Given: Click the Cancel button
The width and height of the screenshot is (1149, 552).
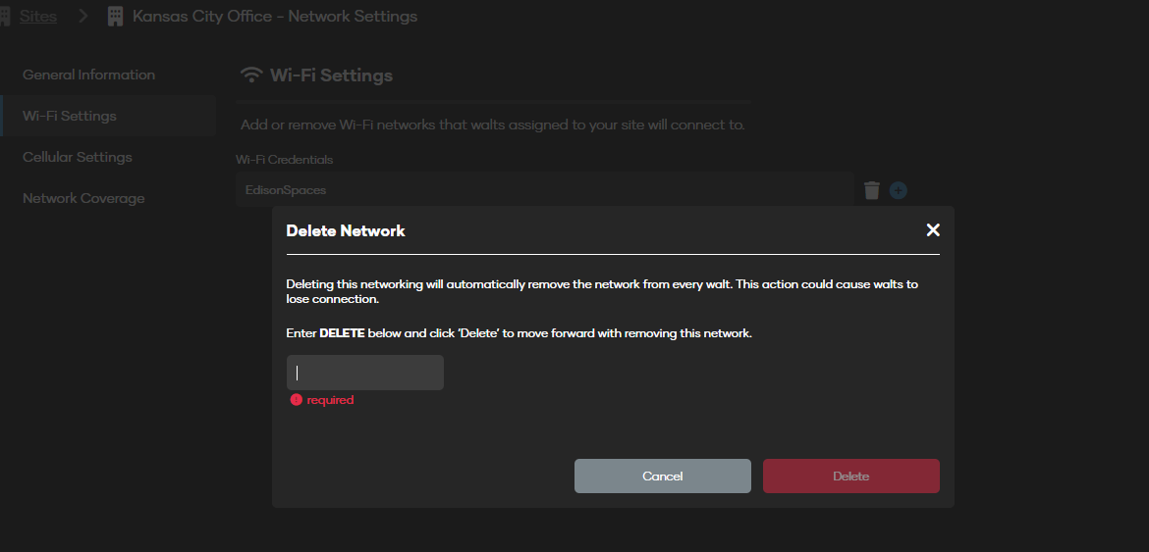Looking at the screenshot, I should click(x=663, y=476).
